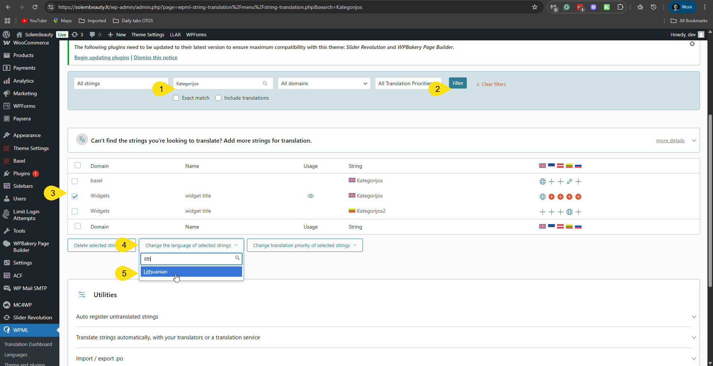
Task: Click the red Lithuanian plus for widget Kategorijos
Action: point(569,197)
